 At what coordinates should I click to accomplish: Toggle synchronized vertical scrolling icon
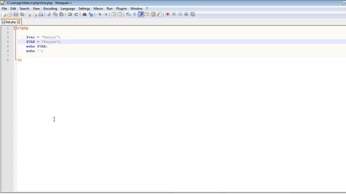pos(114,15)
